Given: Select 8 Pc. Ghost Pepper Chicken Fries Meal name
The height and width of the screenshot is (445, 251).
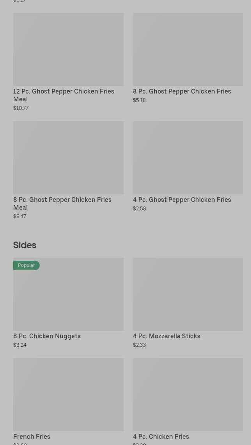Looking at the screenshot, I should [62, 203].
